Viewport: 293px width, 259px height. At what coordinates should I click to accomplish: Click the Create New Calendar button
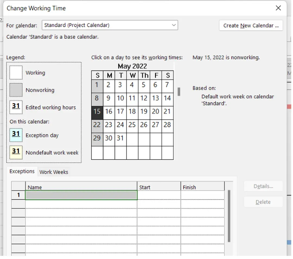pyautogui.click(x=251, y=25)
